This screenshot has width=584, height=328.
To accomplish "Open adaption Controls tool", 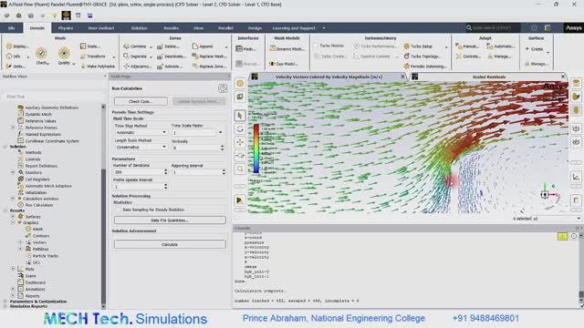I will point(468,56).
